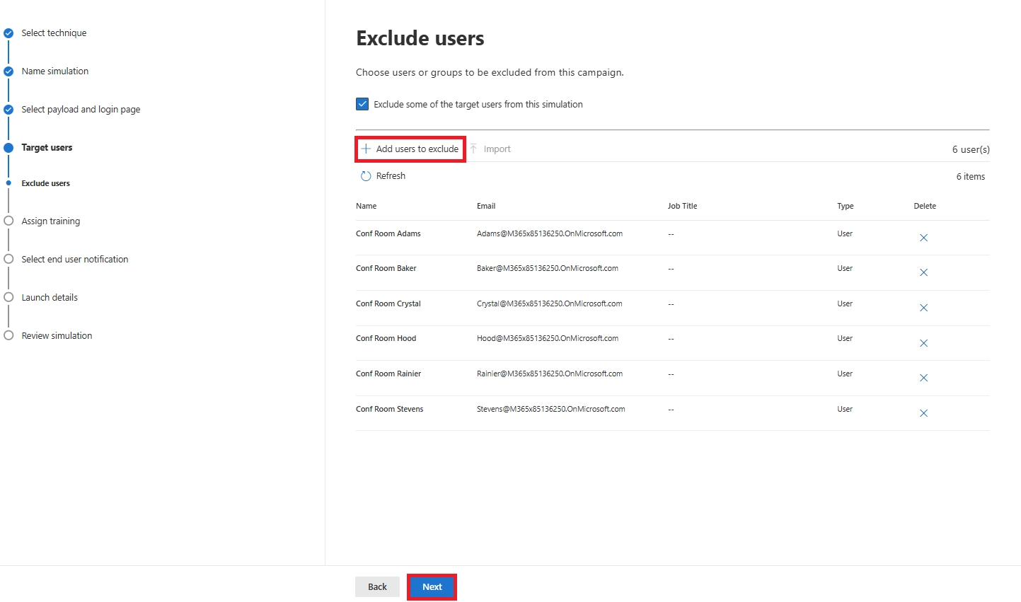1021x602 pixels.
Task: Click the Add users to exclude plus icon
Action: point(366,149)
